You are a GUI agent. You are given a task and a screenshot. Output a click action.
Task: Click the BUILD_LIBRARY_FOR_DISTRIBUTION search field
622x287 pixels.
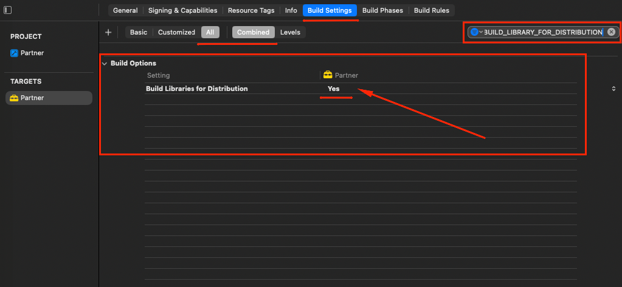click(x=543, y=32)
